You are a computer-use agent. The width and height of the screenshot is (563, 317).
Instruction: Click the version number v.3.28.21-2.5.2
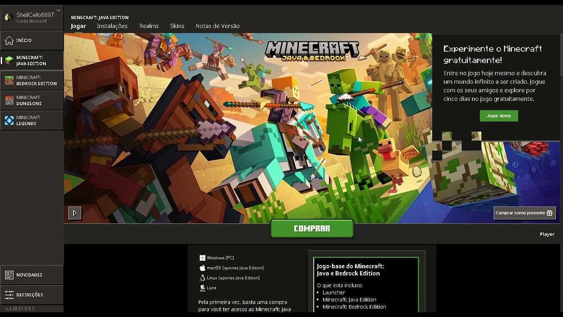pos(20,309)
